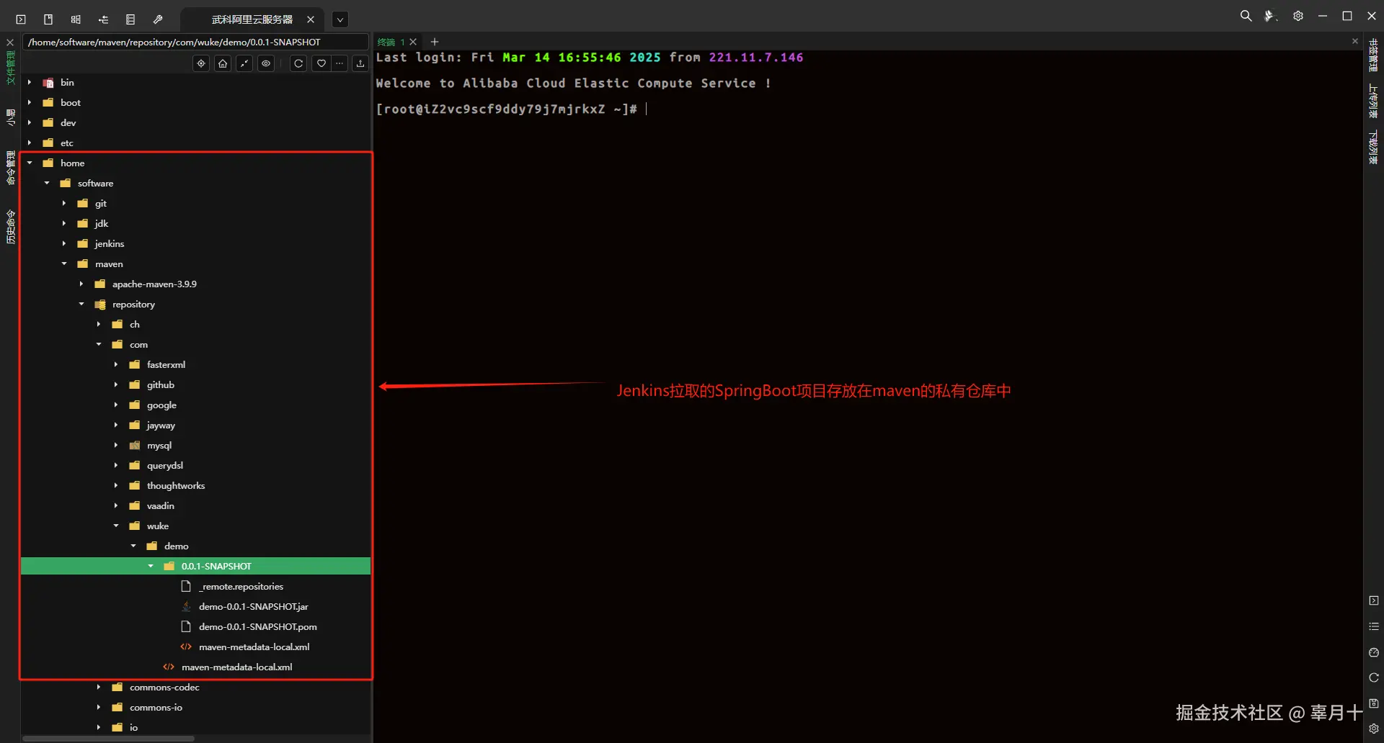This screenshot has width=1384, height=743.
Task: Go to home directory with the house icon
Action: coord(223,63)
